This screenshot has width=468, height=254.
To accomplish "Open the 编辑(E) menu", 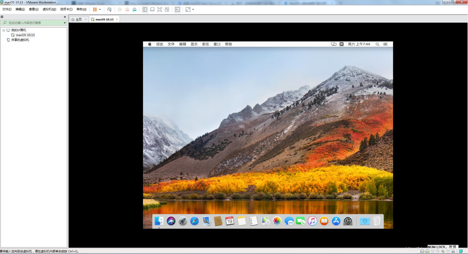I will (20, 9).
